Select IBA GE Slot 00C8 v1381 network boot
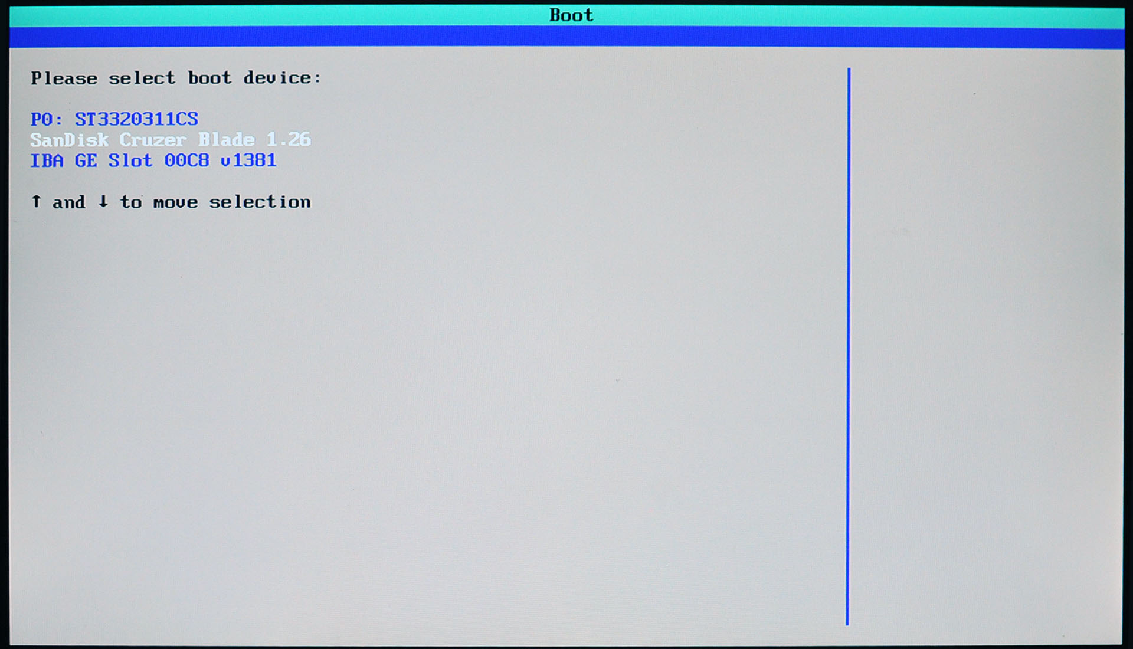The image size is (1133, 649). 153,160
